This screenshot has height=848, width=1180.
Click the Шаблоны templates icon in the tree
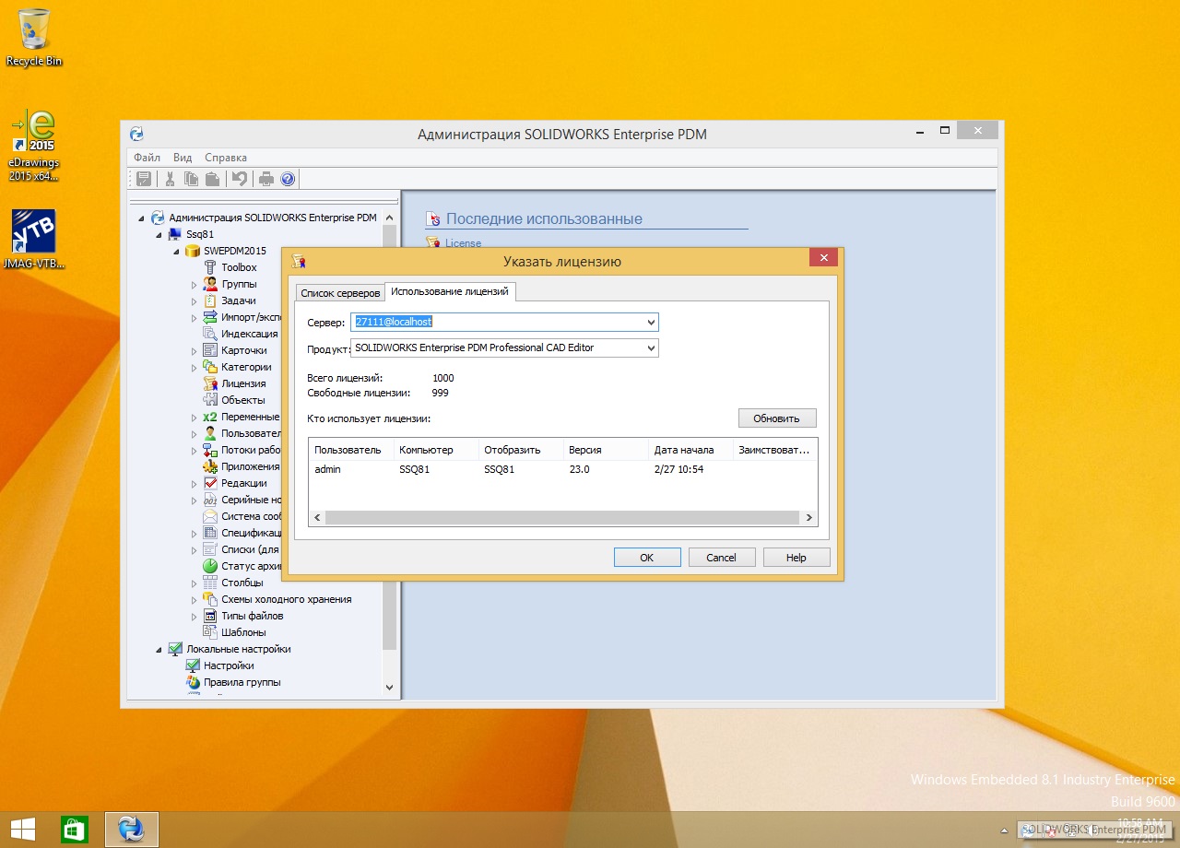(x=210, y=632)
